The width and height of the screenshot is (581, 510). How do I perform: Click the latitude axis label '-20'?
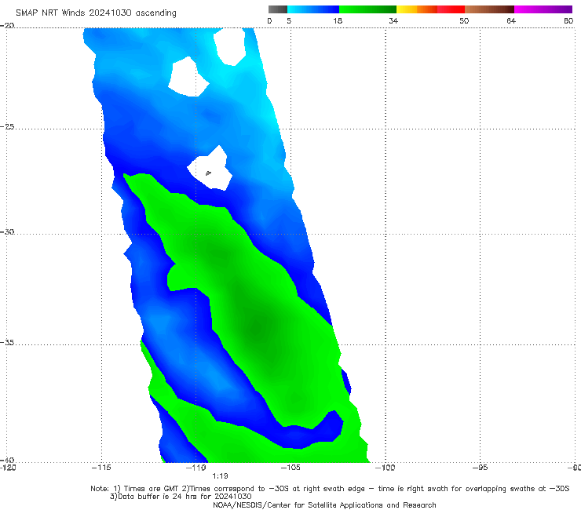pos(7,25)
